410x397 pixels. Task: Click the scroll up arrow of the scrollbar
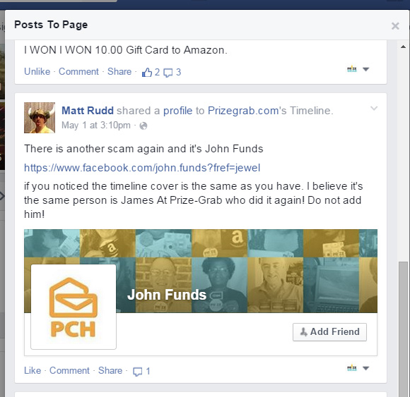(403, 47)
